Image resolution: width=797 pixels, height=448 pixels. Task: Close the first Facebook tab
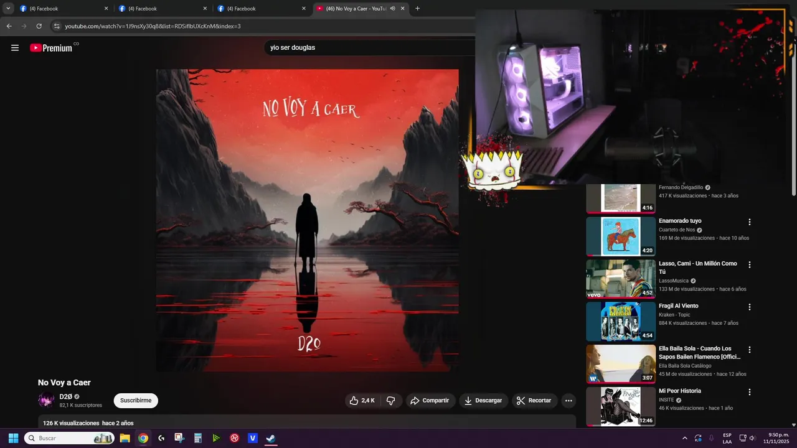(x=106, y=9)
